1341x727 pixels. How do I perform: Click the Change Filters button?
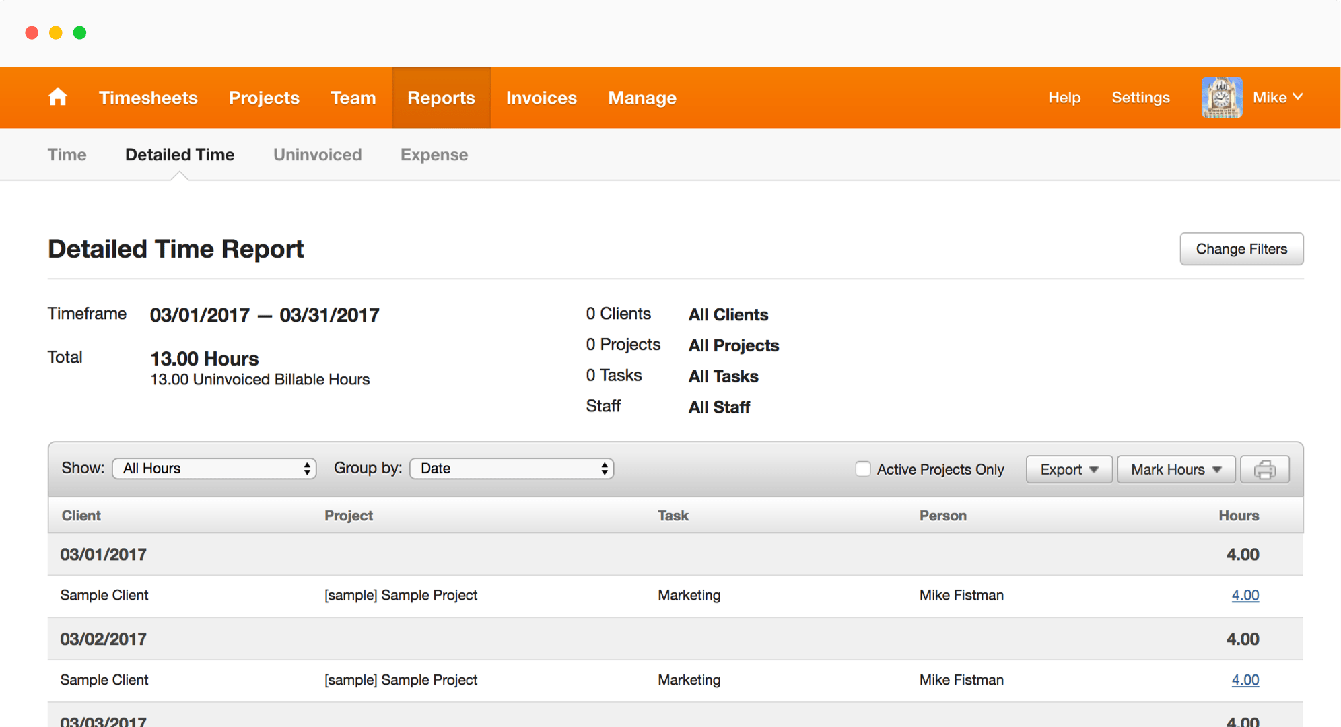pyautogui.click(x=1241, y=249)
